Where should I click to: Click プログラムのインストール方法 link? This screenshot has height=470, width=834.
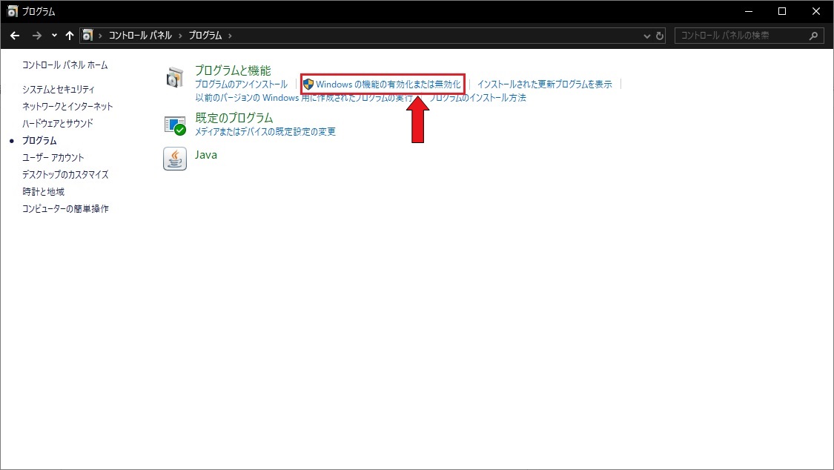[477, 98]
